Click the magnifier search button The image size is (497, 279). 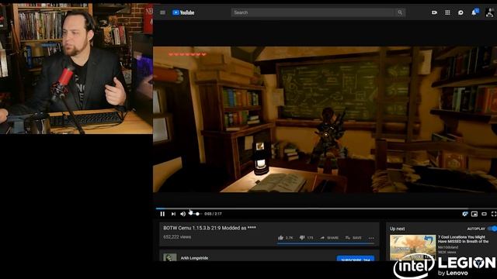[400, 12]
